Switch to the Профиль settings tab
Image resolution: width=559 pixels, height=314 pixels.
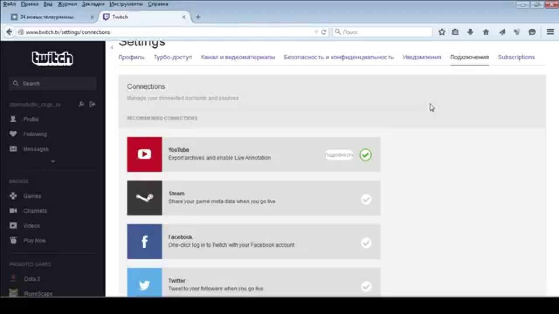[x=131, y=57]
